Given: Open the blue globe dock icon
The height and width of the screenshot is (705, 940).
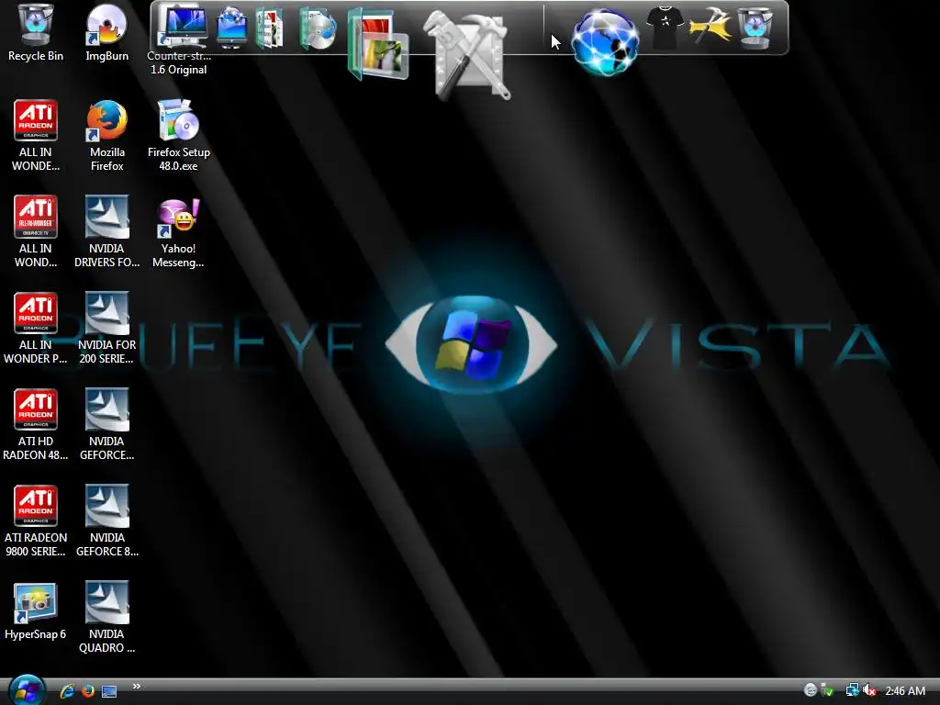Looking at the screenshot, I should click(605, 42).
